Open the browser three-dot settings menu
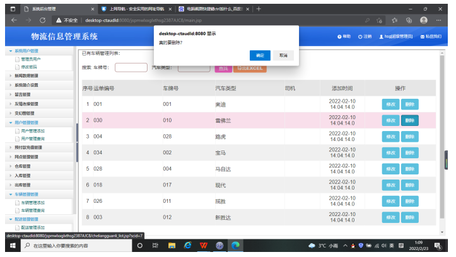The image size is (456, 257). click(438, 20)
